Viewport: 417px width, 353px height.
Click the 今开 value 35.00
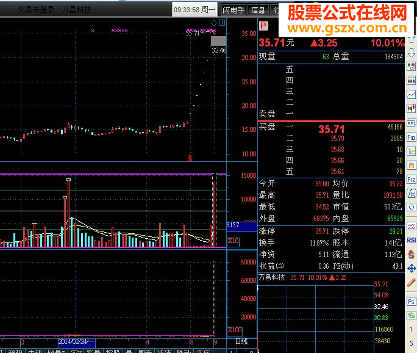[322, 184]
